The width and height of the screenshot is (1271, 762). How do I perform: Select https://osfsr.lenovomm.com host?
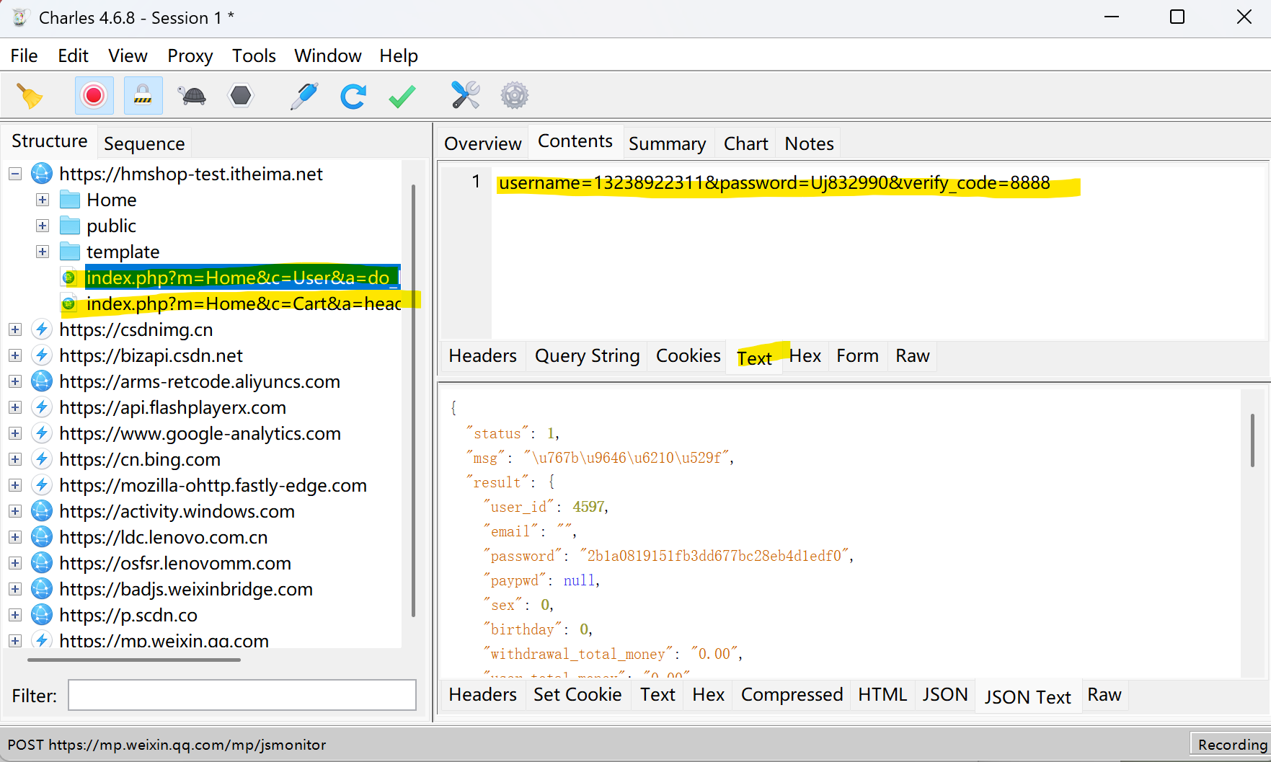(x=175, y=563)
